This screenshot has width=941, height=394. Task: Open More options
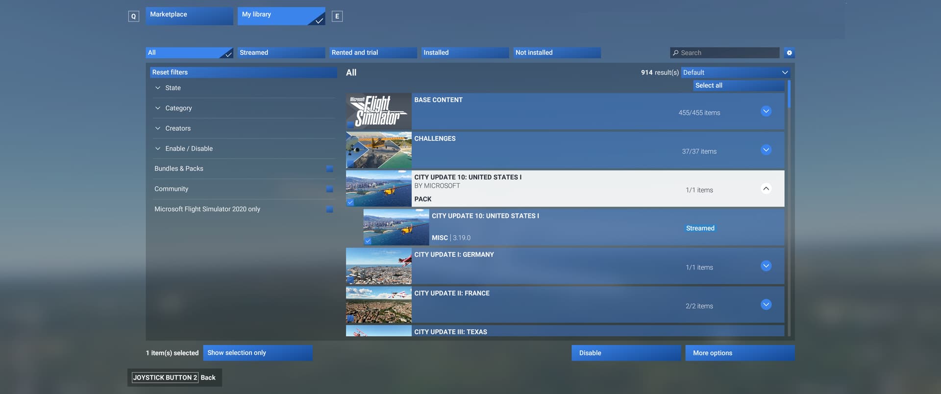click(x=740, y=353)
